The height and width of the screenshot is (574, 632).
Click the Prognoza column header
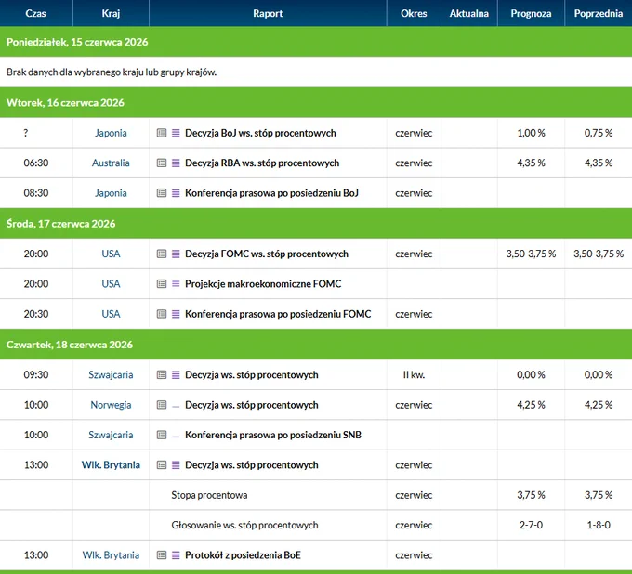tap(531, 13)
